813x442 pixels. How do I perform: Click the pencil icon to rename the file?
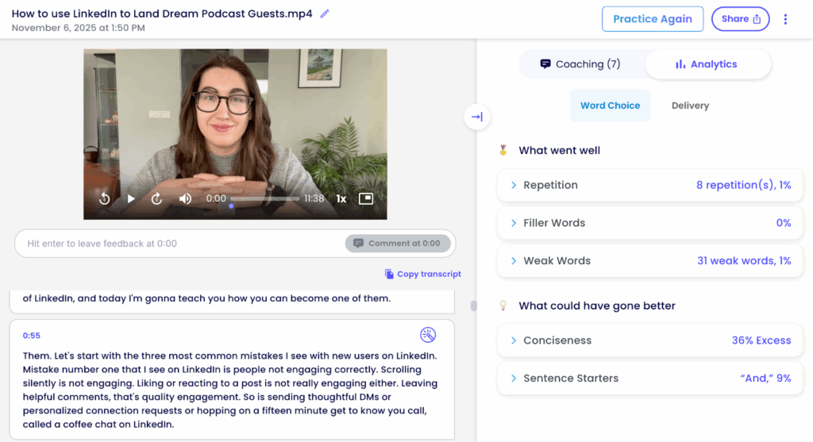pyautogui.click(x=325, y=14)
